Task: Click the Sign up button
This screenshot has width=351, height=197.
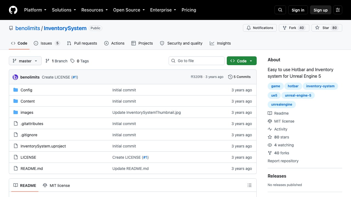Action: (x=321, y=10)
